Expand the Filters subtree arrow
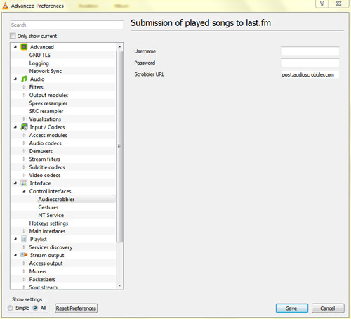The height and width of the screenshot is (319, 351). coord(24,87)
